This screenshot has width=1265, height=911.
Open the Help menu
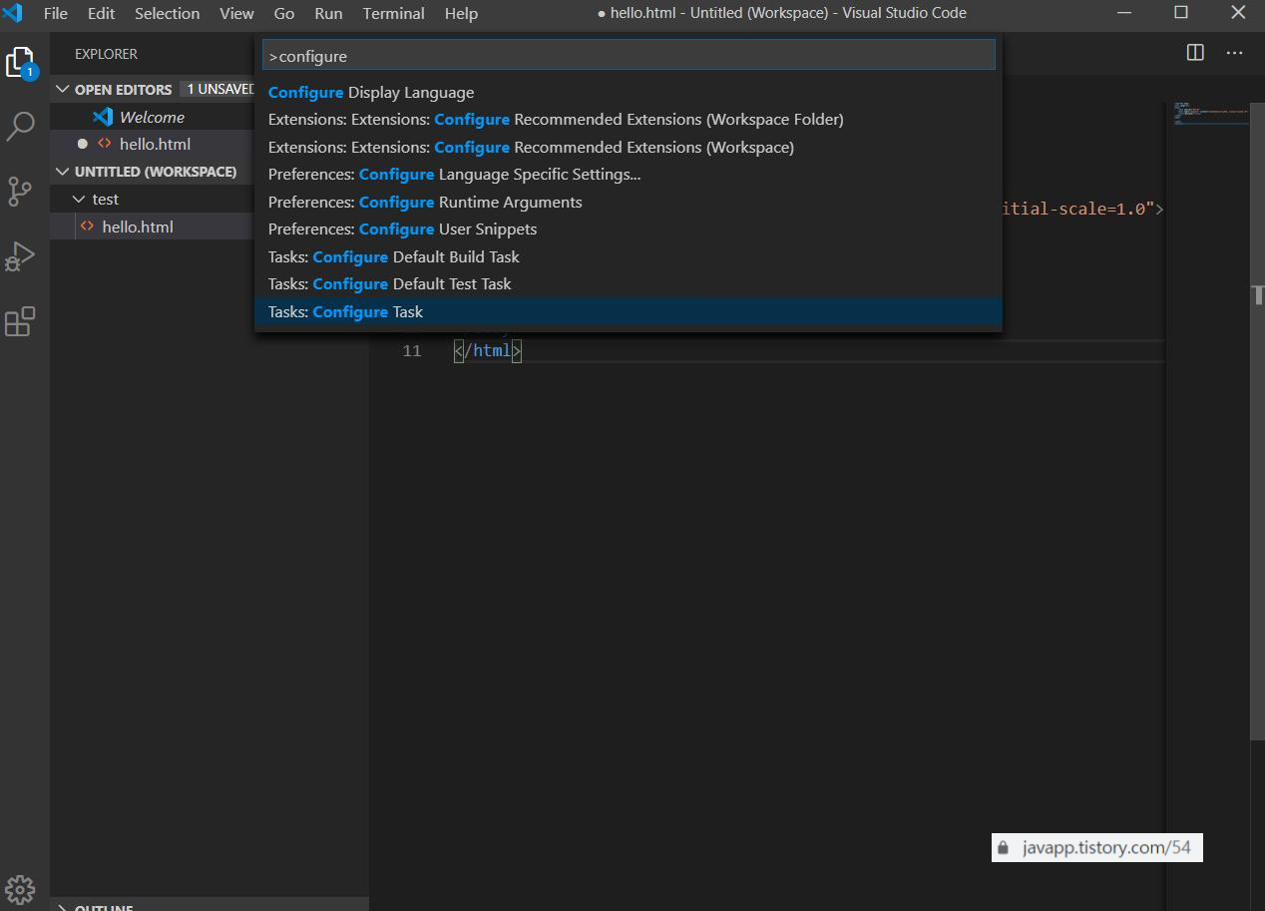(x=461, y=13)
